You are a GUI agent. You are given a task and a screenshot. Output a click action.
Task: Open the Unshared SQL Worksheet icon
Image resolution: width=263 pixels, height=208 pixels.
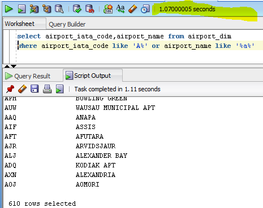click(108, 9)
